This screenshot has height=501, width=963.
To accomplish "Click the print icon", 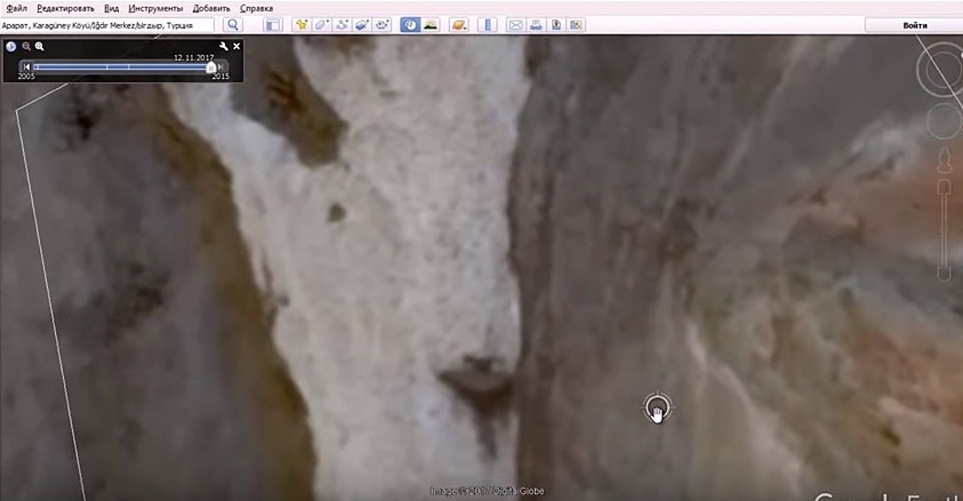I will [x=536, y=25].
